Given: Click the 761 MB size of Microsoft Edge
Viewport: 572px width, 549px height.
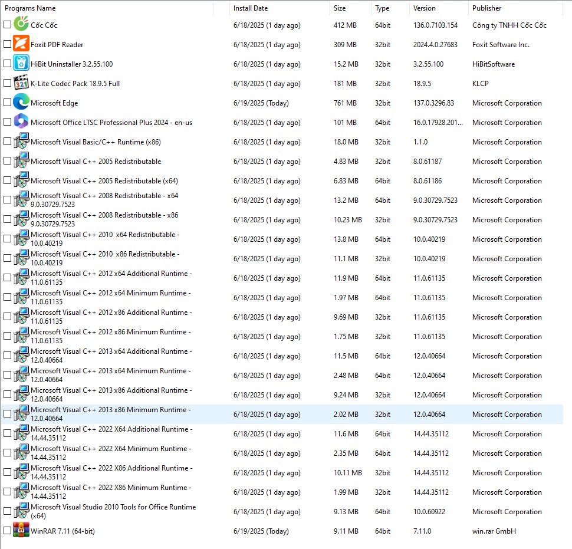Looking at the screenshot, I should coord(345,103).
